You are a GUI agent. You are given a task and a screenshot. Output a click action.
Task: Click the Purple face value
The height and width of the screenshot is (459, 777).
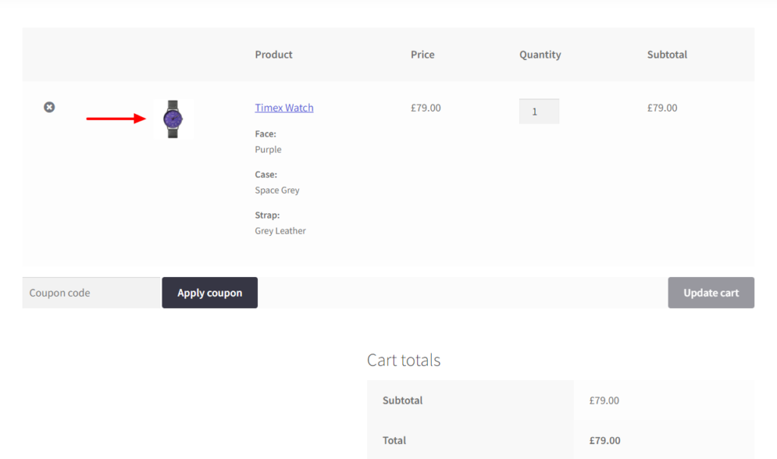tap(268, 149)
